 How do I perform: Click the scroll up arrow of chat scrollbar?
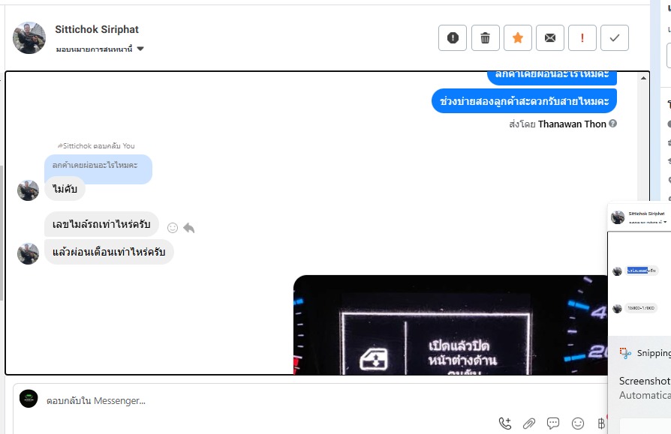[643, 78]
